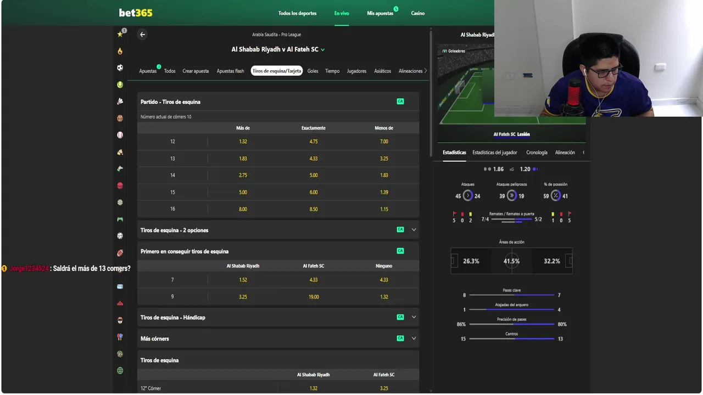Select the ice hockey puck sport icon
The height and width of the screenshot is (395, 703).
[120, 286]
